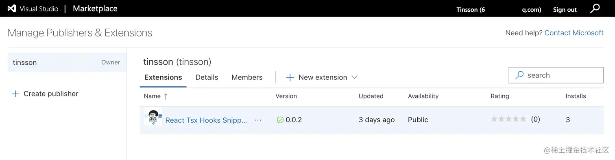Click the 0.0.2 version value

(294, 120)
